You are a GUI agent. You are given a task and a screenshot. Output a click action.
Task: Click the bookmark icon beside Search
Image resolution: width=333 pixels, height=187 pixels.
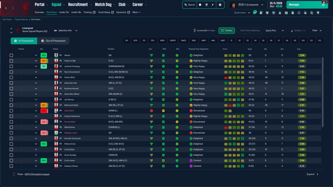(x=200, y=5)
